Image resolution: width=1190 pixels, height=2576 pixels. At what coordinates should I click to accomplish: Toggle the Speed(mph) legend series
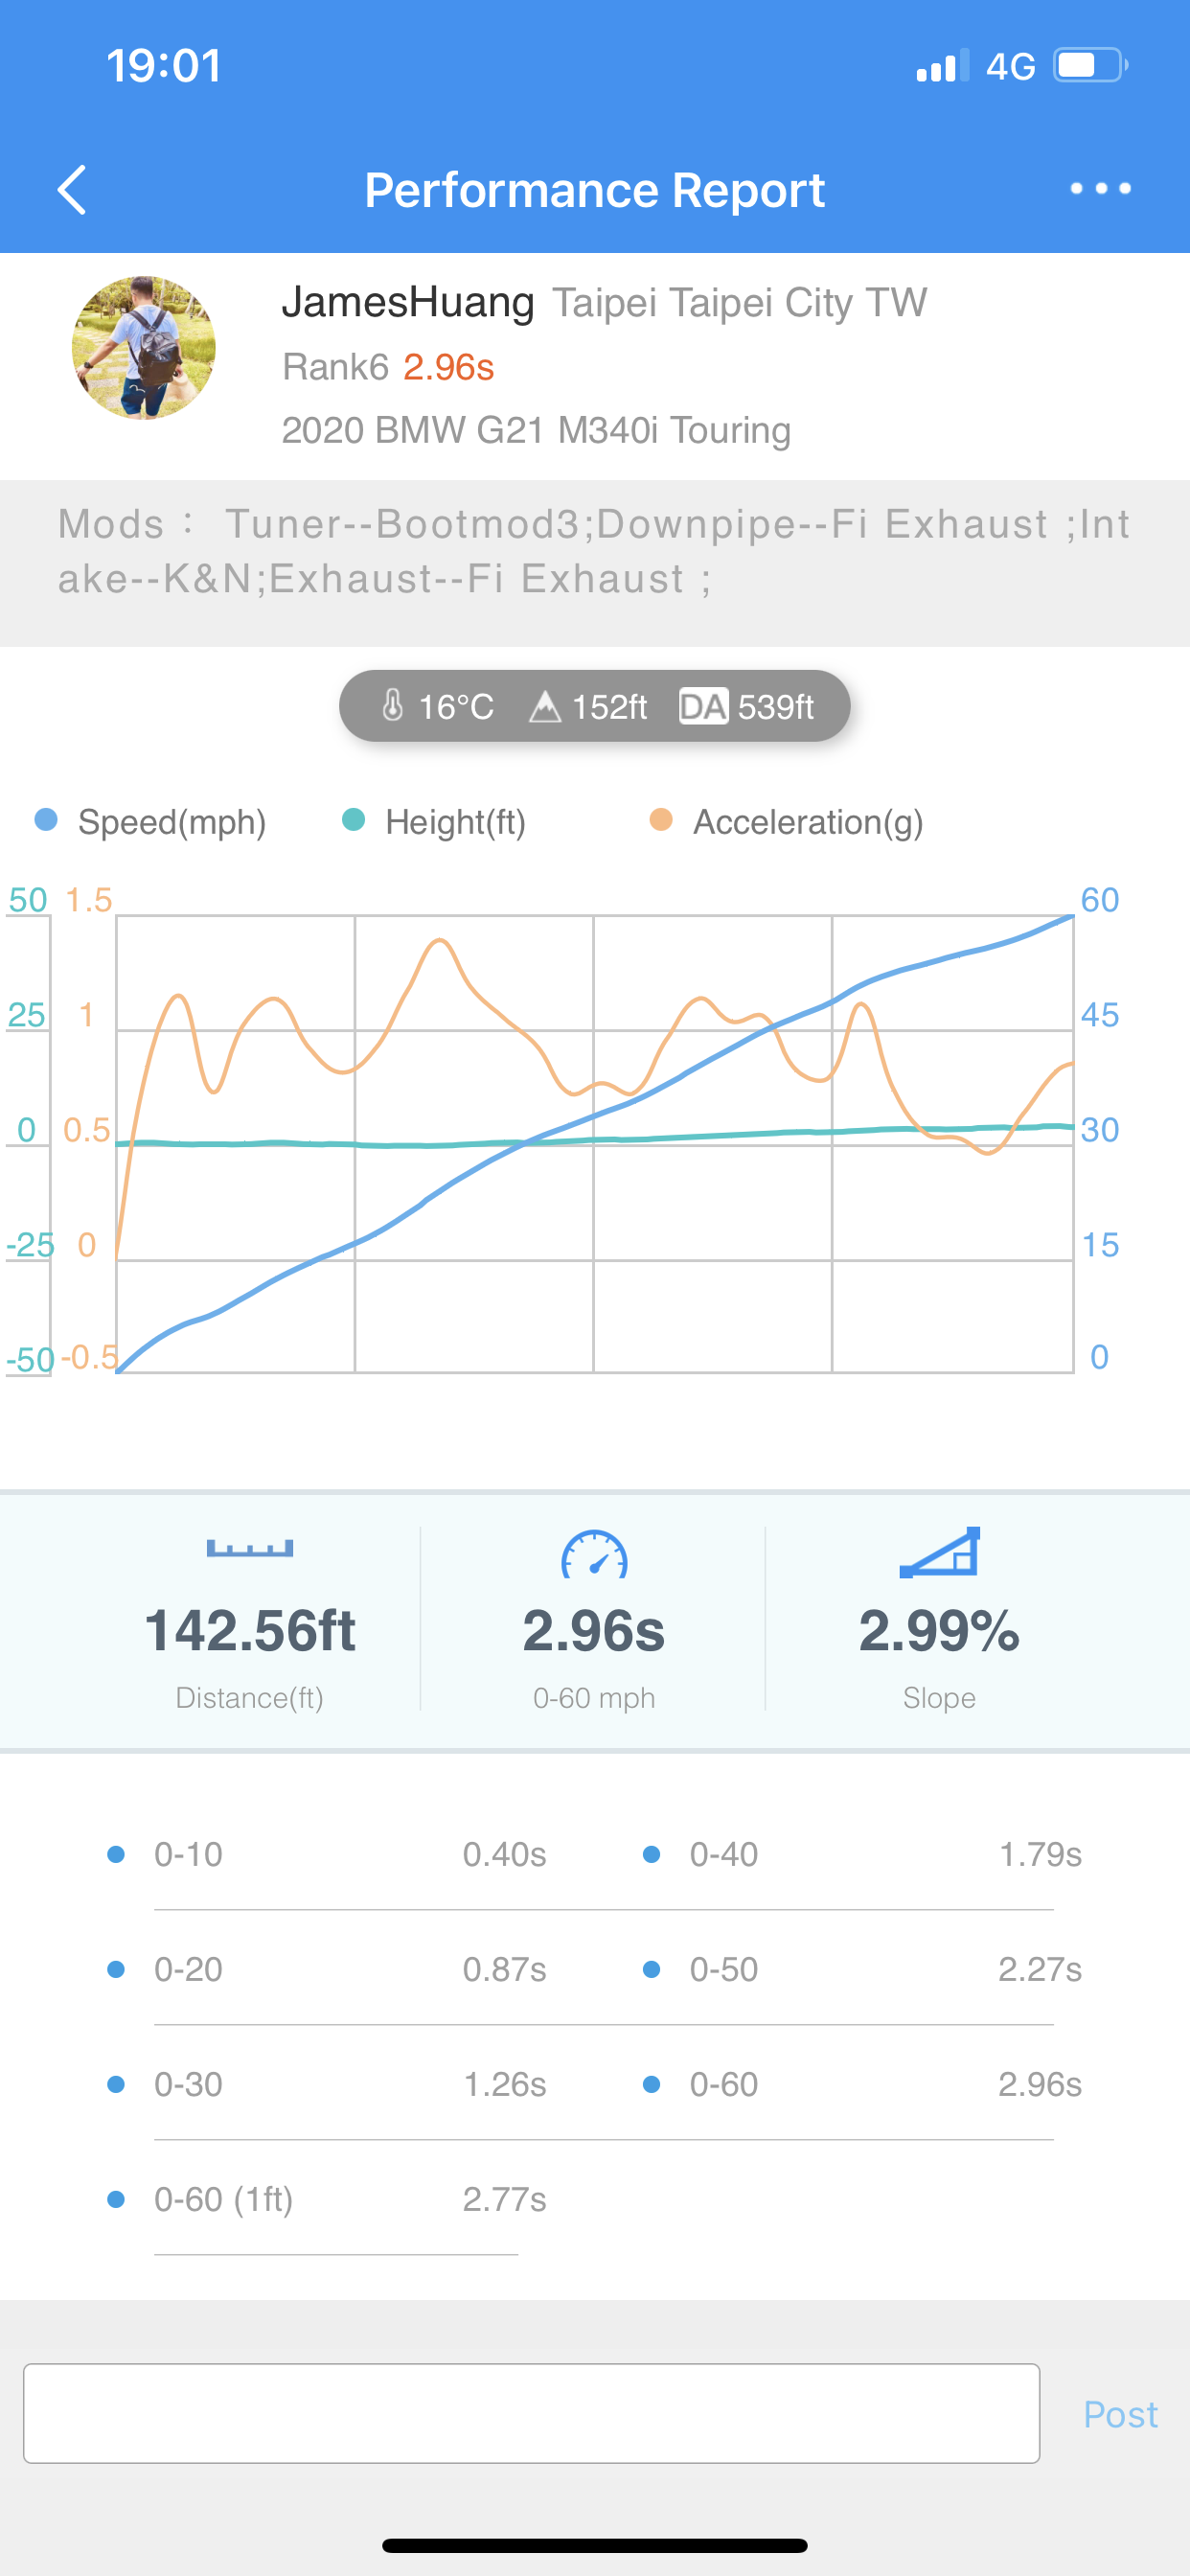(x=151, y=822)
